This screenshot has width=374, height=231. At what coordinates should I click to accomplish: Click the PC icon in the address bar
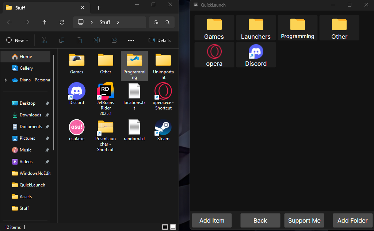point(81,22)
